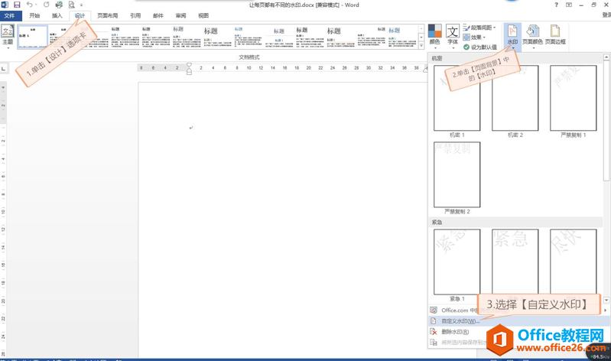Switch to the 引用 (References) tab
611x361 pixels.
point(135,15)
